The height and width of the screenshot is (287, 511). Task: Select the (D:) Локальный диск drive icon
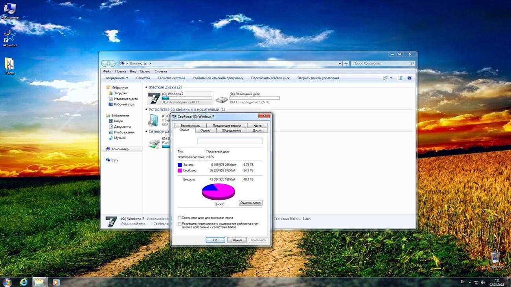[222, 99]
